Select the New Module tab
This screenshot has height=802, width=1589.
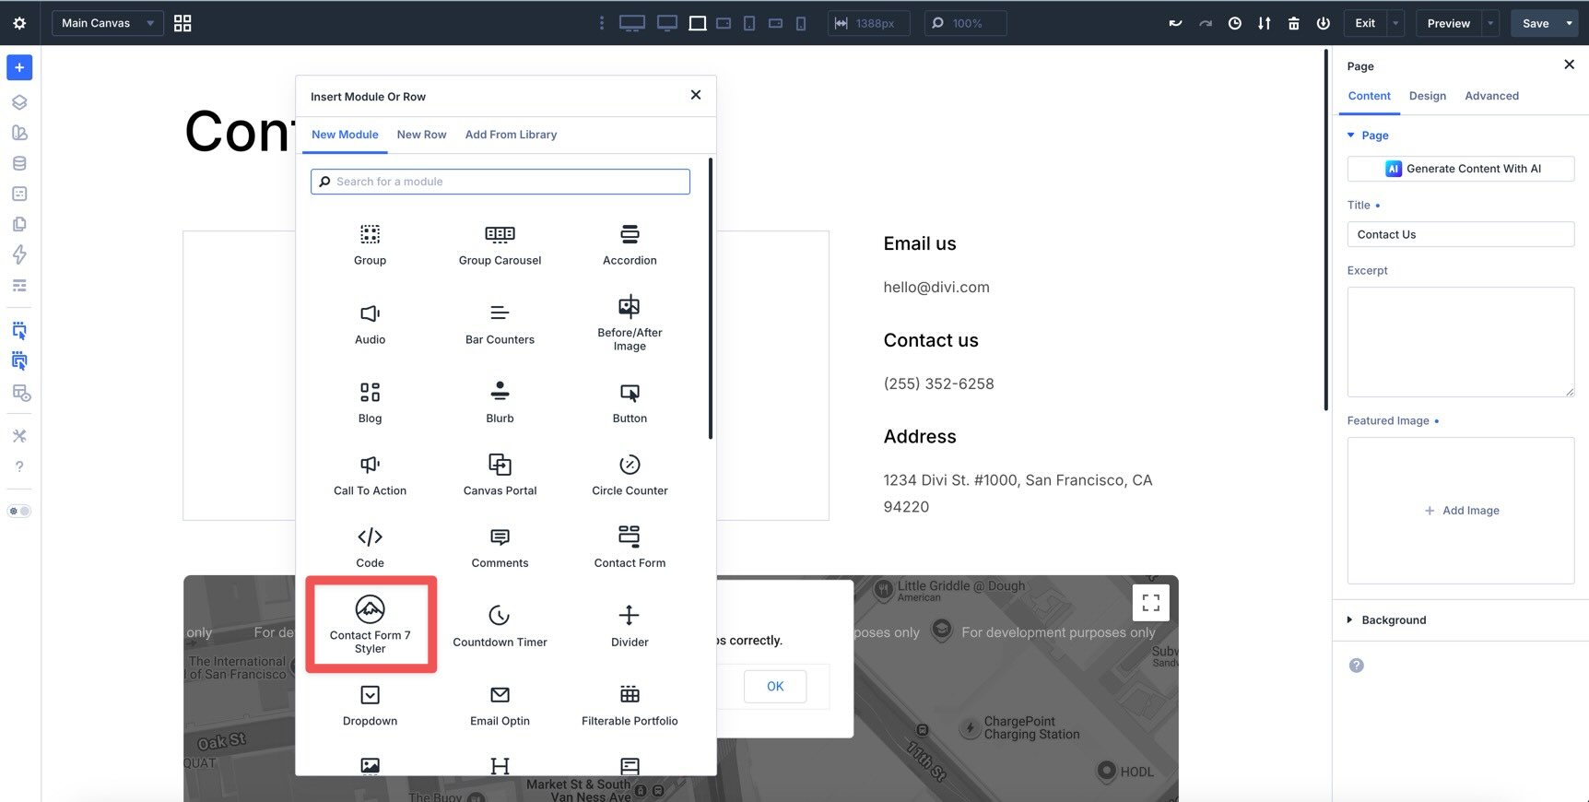click(345, 135)
